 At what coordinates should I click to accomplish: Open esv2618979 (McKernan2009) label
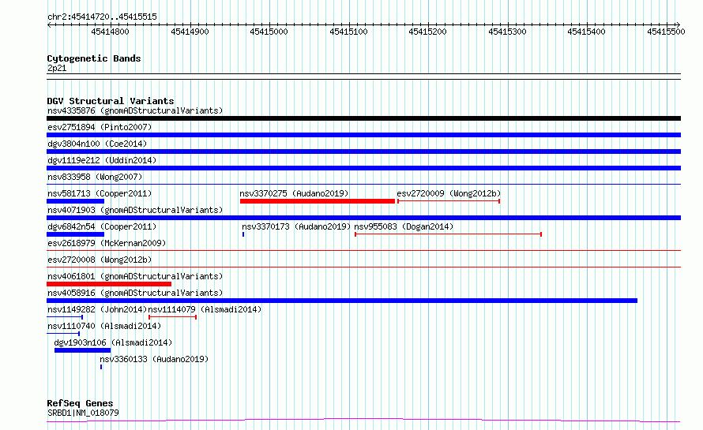[x=107, y=243]
